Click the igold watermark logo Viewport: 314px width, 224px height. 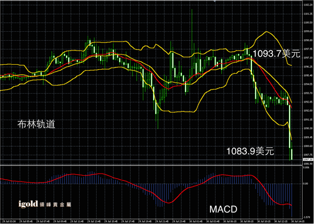pyautogui.click(x=28, y=204)
